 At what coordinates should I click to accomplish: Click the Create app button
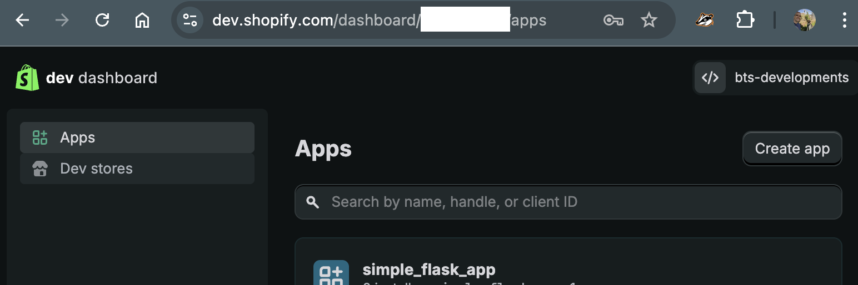(792, 149)
